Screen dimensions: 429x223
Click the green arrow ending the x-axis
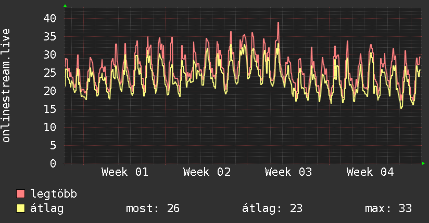coord(424,163)
